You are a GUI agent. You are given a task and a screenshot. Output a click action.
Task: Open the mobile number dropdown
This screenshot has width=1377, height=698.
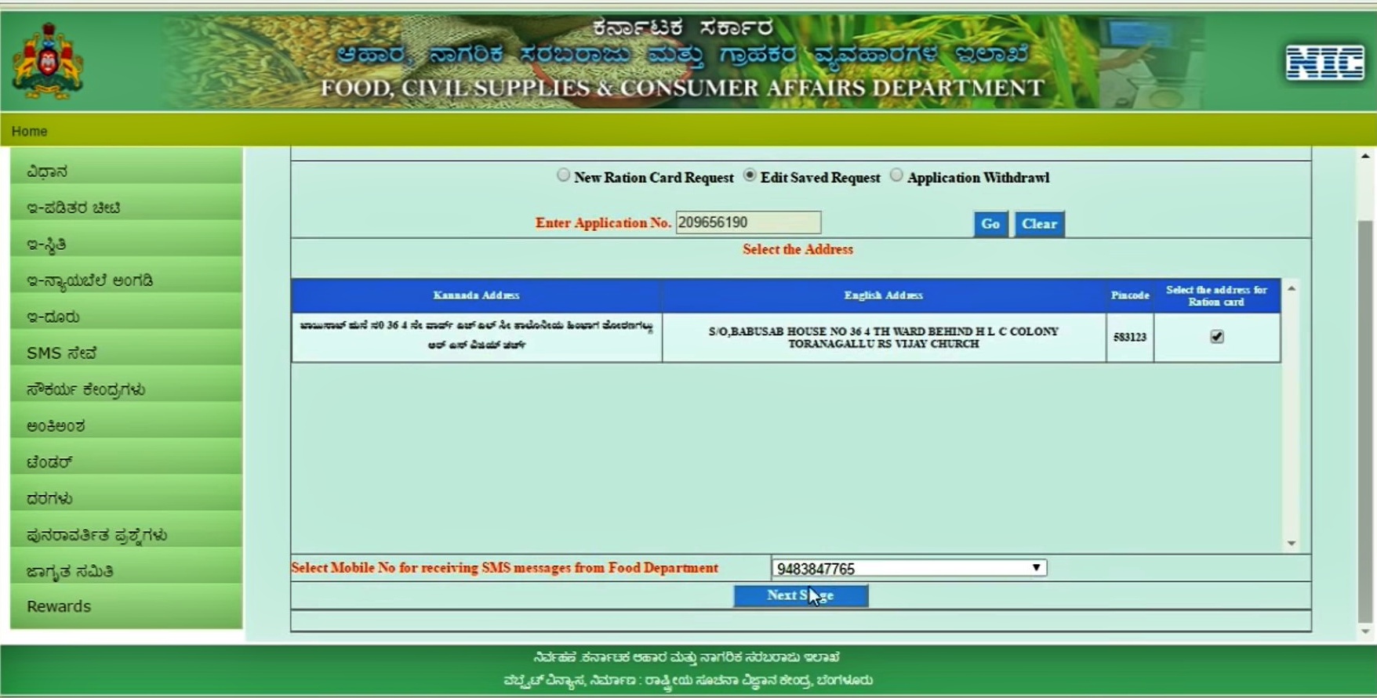pos(909,568)
